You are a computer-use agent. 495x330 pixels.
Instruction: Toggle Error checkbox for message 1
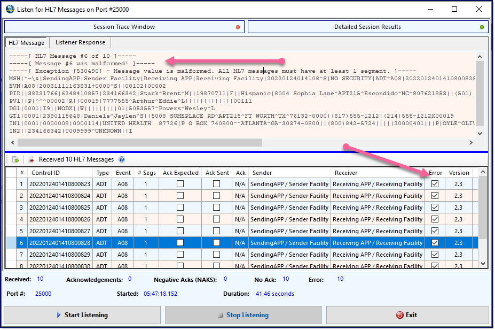435,183
